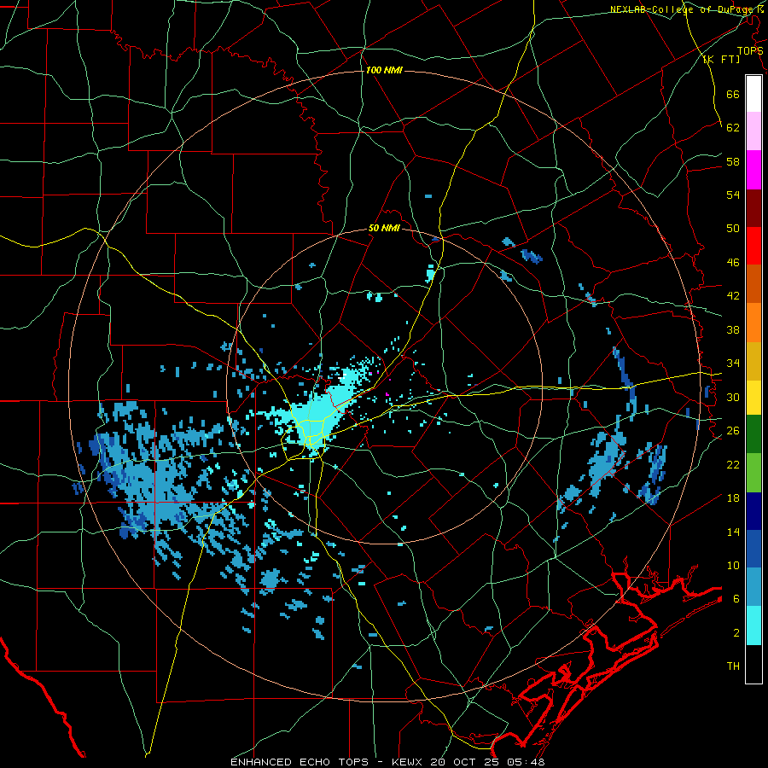This screenshot has width=768, height=768.
Task: Click the K FT units label
Action: pos(721,60)
